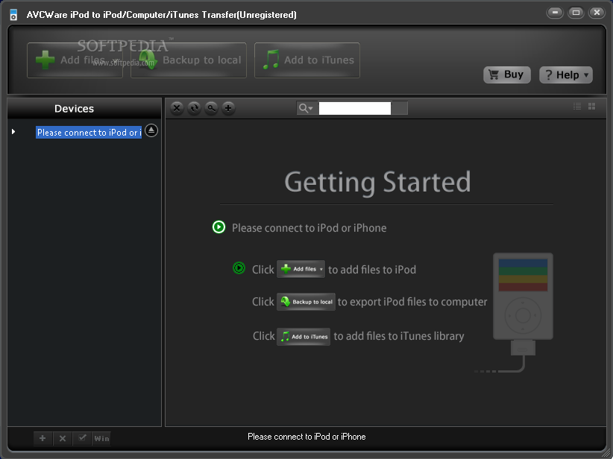Click the round plus add icon
Viewport: 613px width, 459px height.
[228, 108]
